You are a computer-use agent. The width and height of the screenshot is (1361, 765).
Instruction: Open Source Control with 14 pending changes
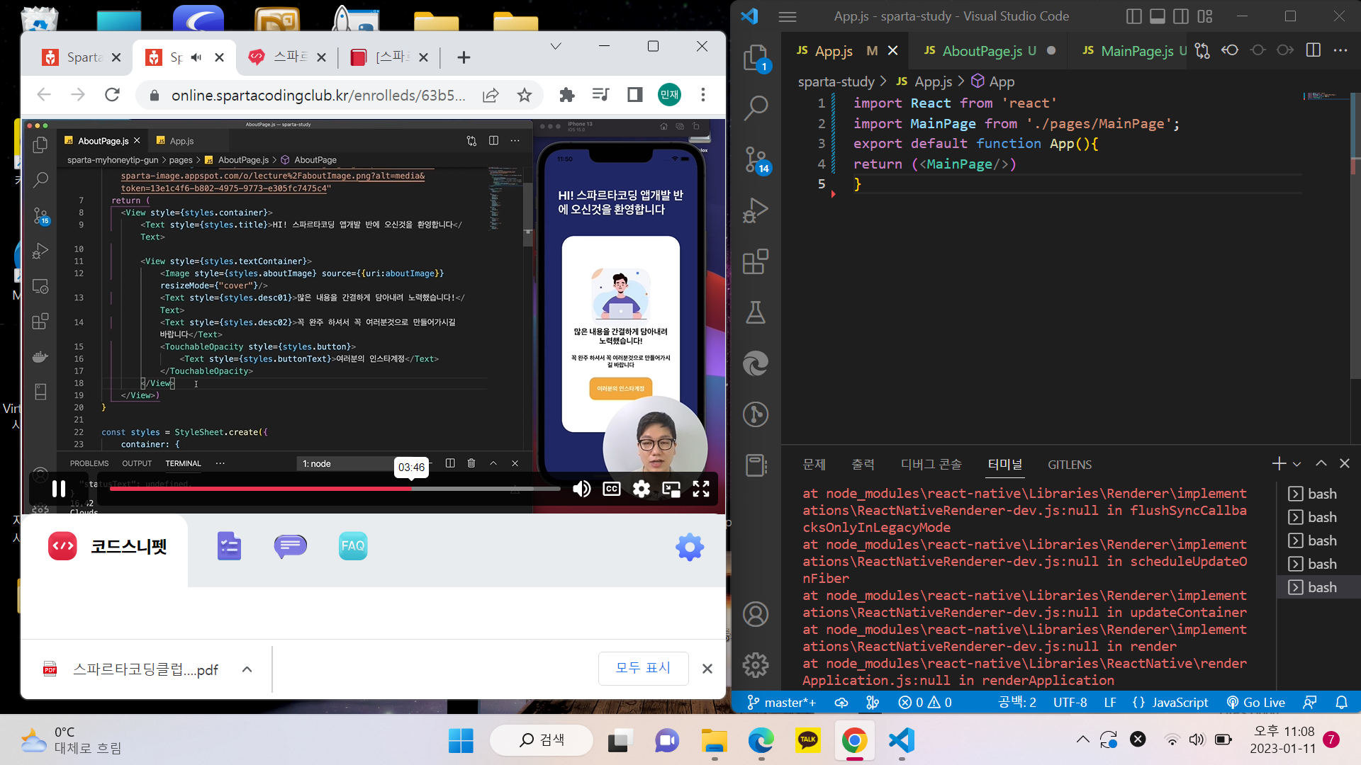(x=756, y=159)
